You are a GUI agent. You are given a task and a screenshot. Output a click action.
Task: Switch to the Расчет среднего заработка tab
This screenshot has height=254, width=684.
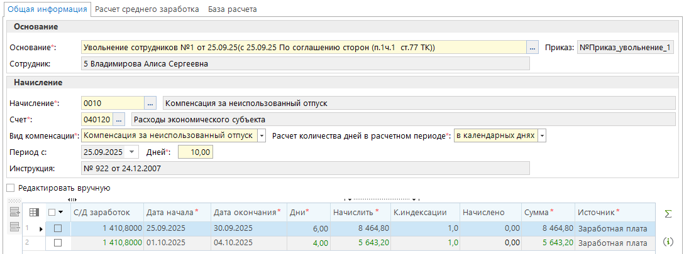click(146, 9)
